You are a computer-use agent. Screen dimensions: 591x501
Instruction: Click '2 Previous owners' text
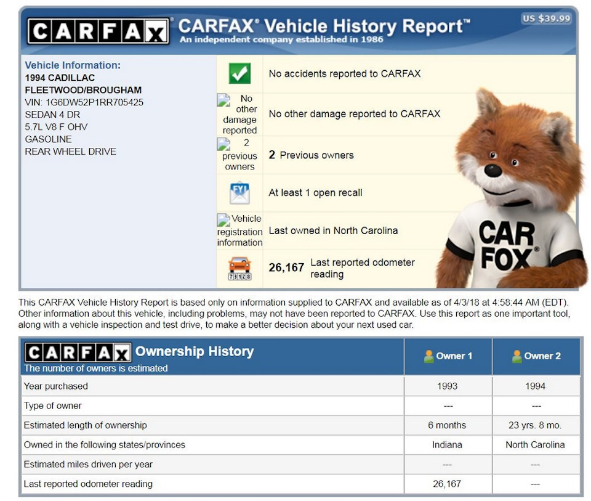pos(311,155)
